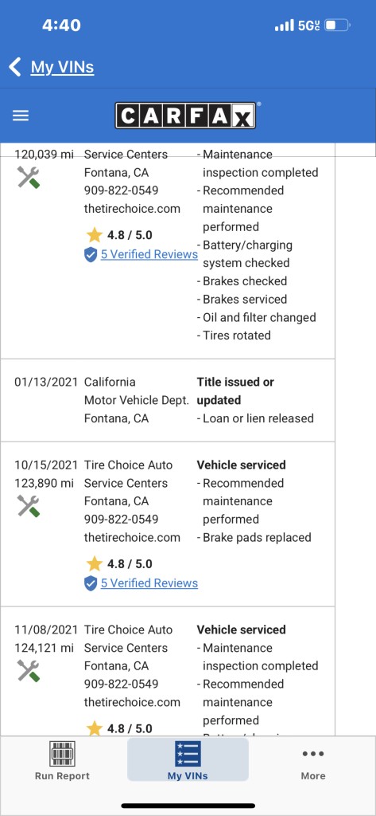Tap the verified shield icon in 10/15/2021 entry
376x816 pixels.
(x=91, y=583)
